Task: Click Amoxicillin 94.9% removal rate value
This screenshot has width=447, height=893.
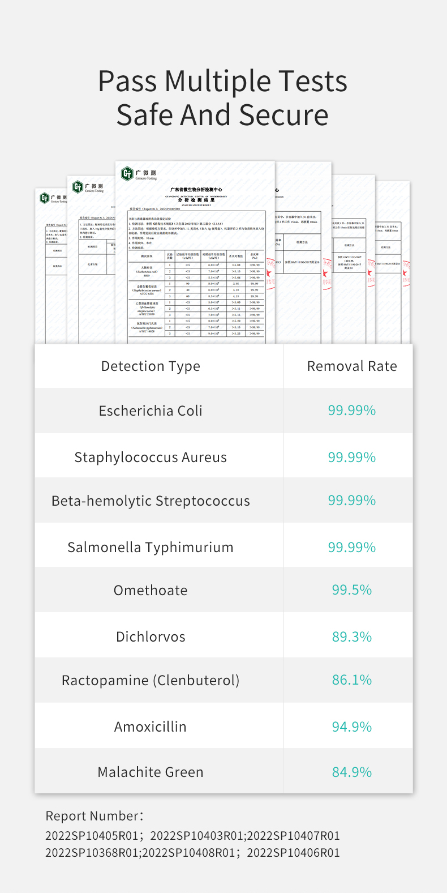Action: click(351, 727)
